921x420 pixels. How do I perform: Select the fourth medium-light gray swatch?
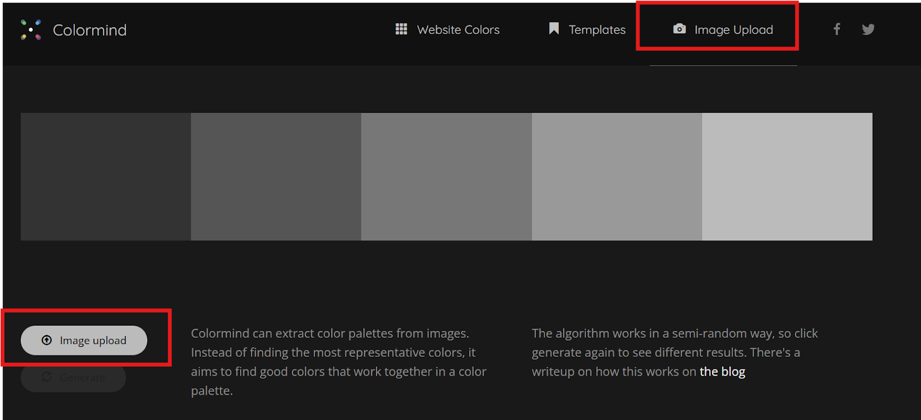616,177
